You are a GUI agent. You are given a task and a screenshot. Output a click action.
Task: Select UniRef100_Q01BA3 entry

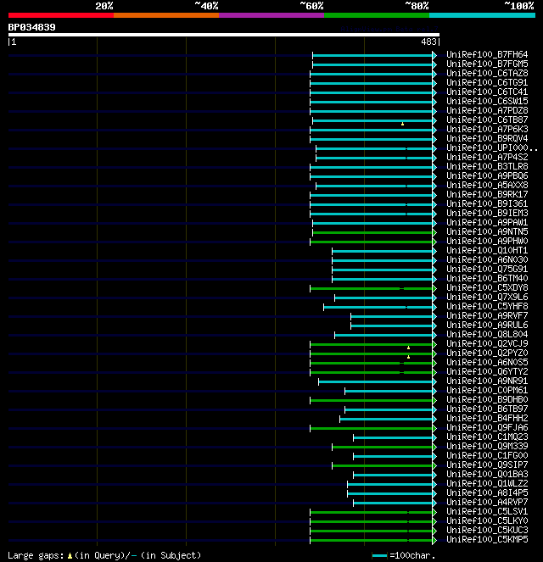[487, 474]
